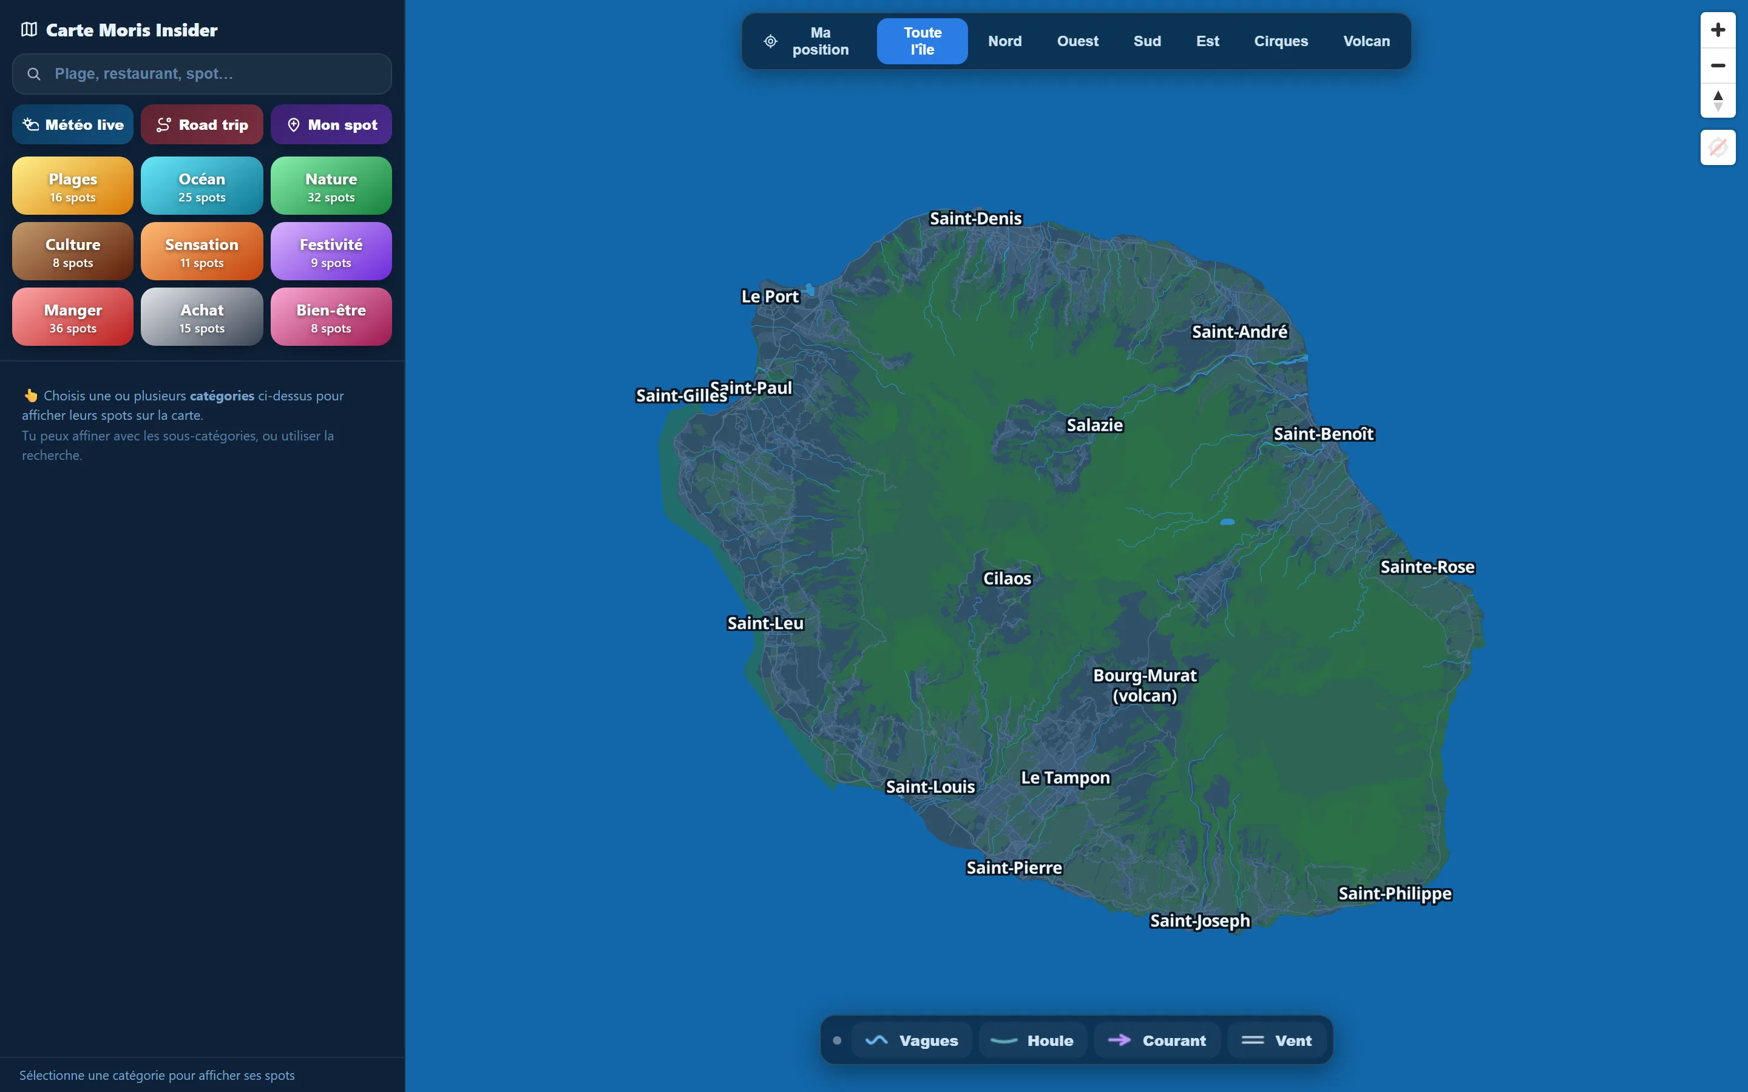Screen dimensions: 1748x1092
Task: Toggle the Vent wind layer
Action: [1277, 1040]
